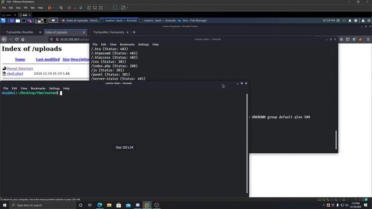This screenshot has height=209, width=372.
Task: Click Kali panel display icon next to clock
Action: [338, 21]
